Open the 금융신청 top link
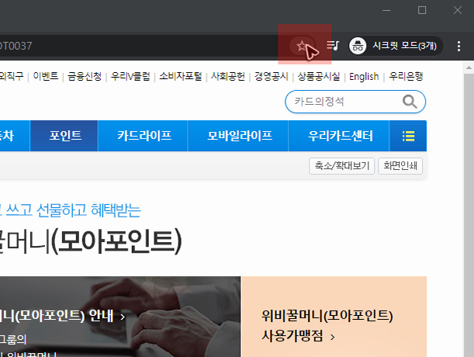This screenshot has height=357, width=474. (x=85, y=76)
